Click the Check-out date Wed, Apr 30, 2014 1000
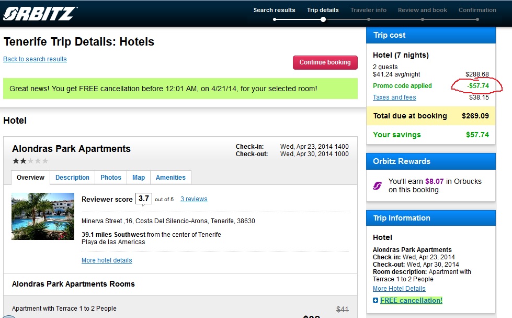512x318 pixels. (x=314, y=154)
